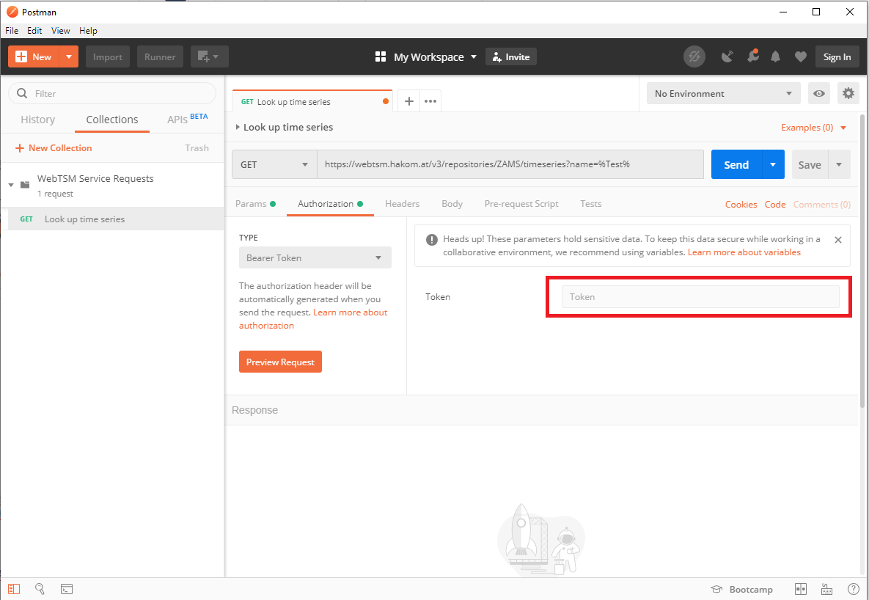Image resolution: width=869 pixels, height=600 pixels.
Task: Open the satellite capture requests icon
Action: [727, 57]
